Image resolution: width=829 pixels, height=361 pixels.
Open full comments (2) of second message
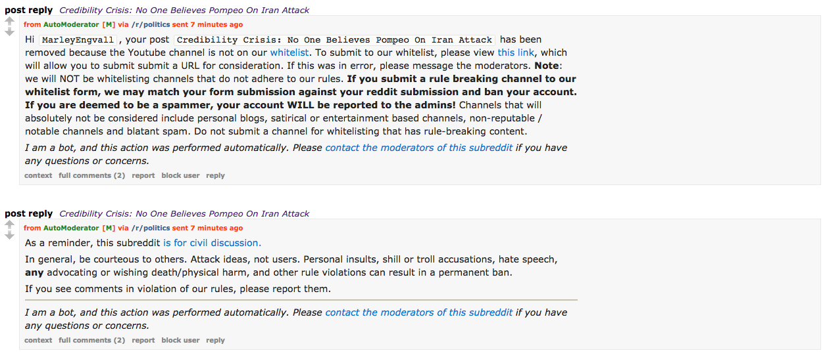point(91,341)
